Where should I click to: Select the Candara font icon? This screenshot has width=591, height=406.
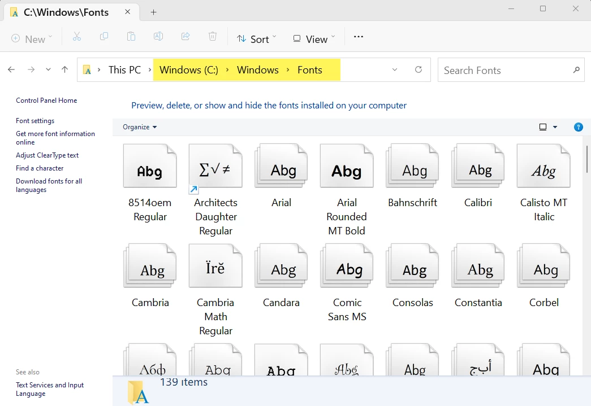[281, 266]
